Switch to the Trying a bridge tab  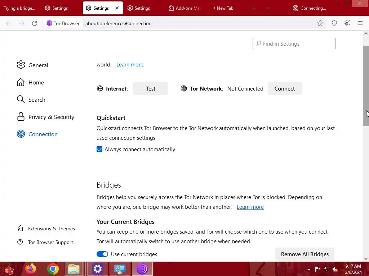19,8
